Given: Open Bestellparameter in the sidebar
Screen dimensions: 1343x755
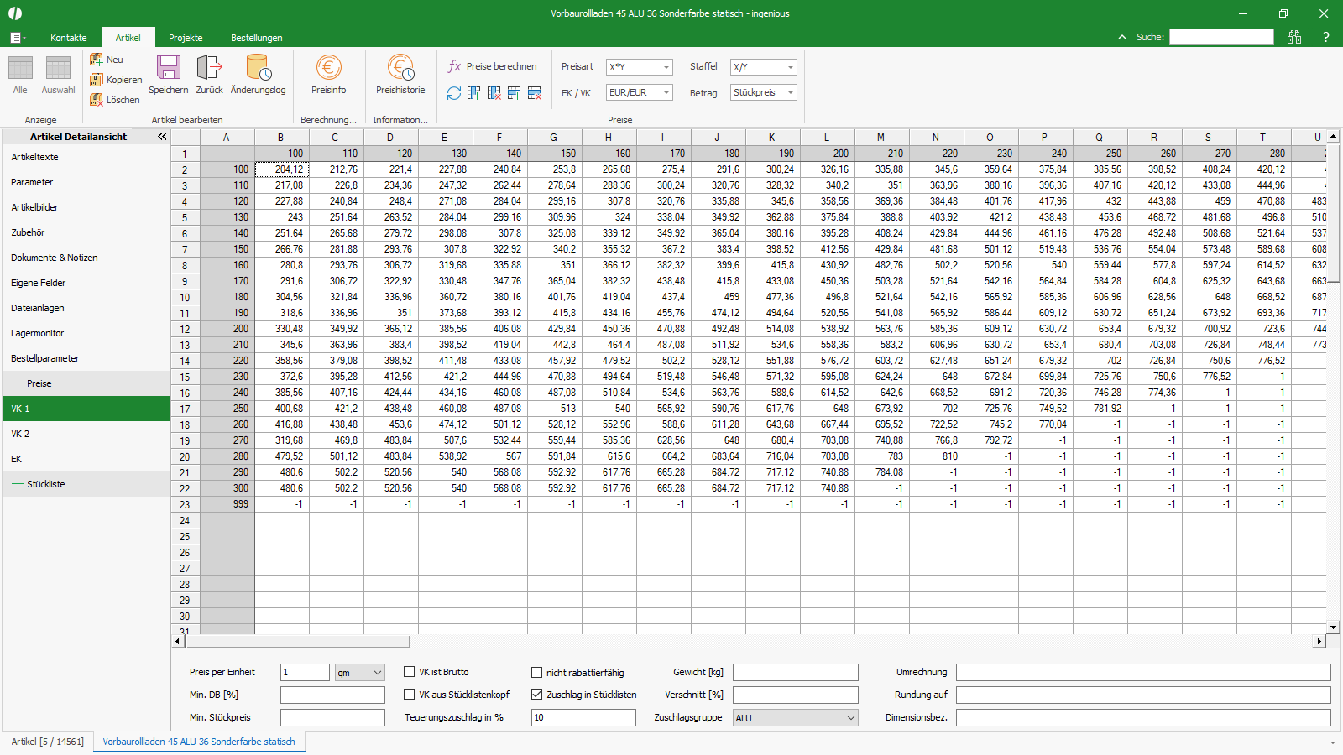Looking at the screenshot, I should tap(86, 358).
